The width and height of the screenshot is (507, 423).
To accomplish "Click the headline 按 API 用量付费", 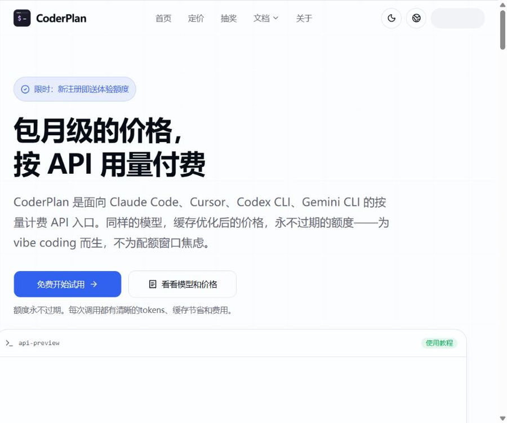I will (x=110, y=165).
